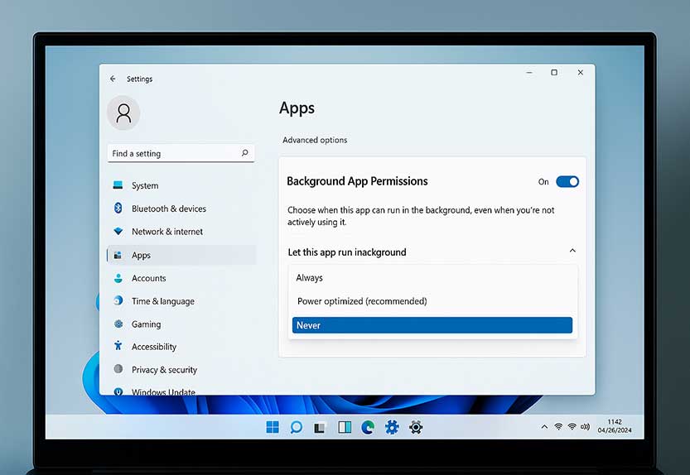Click the volume speaker tray icon

click(x=586, y=427)
